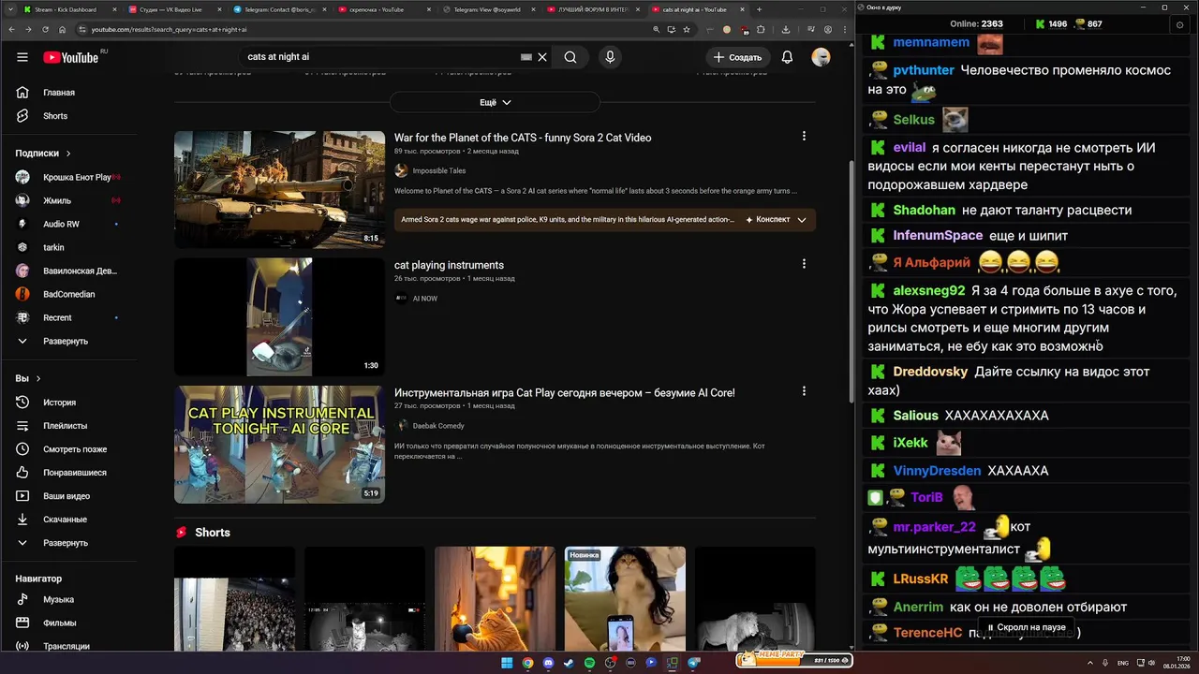
Task: Open 'Cat Play Instrumental Tonight' thumbnail
Action: click(x=279, y=445)
